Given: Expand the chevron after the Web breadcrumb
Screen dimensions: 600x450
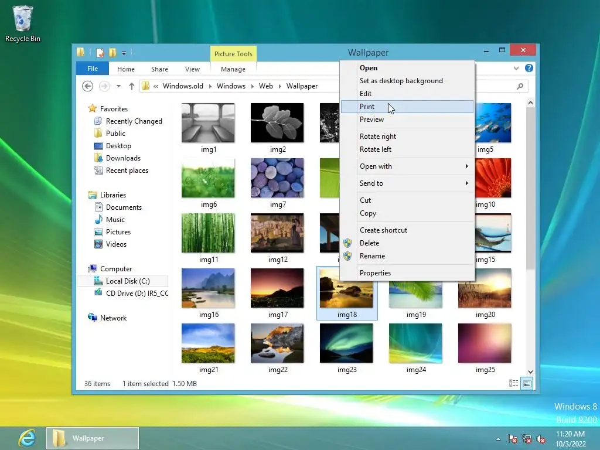Looking at the screenshot, I should 279,86.
